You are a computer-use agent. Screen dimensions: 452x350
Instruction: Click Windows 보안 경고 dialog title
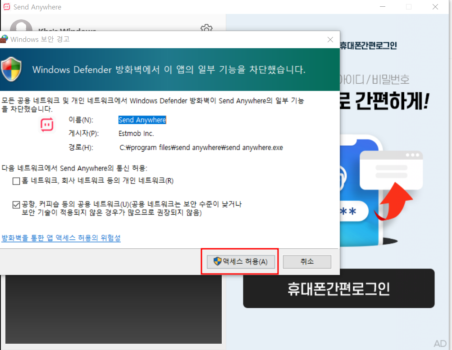[x=40, y=39]
